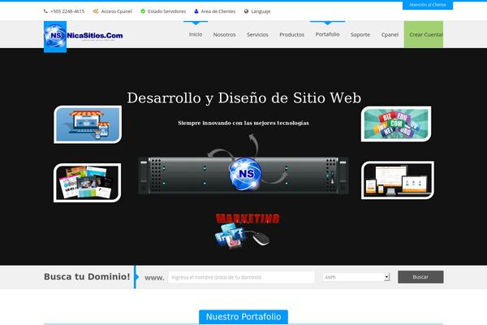Viewport: 487px width, 325px height.
Task: Go to Area de Clientes
Action: point(218,11)
